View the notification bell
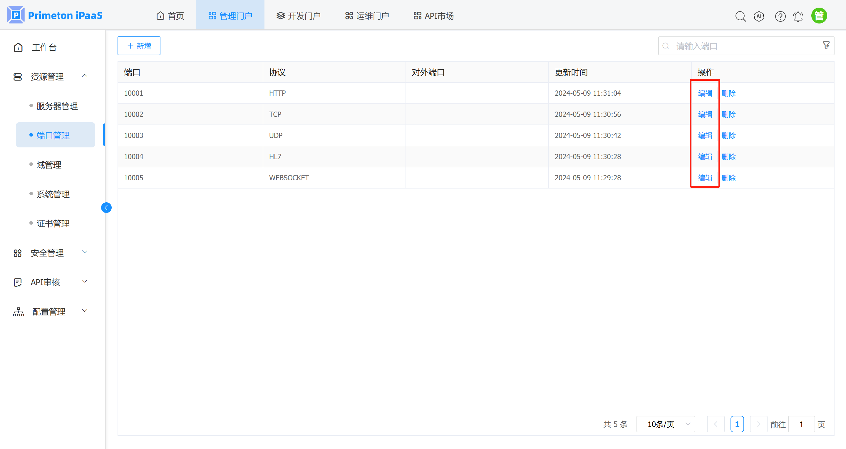This screenshot has width=846, height=449. 798,16
